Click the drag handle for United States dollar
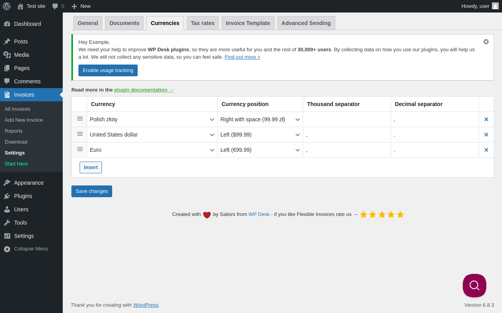The image size is (502, 313). [80, 134]
